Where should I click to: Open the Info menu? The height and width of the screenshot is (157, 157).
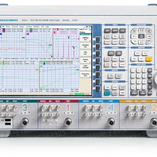(x=43, y=27)
